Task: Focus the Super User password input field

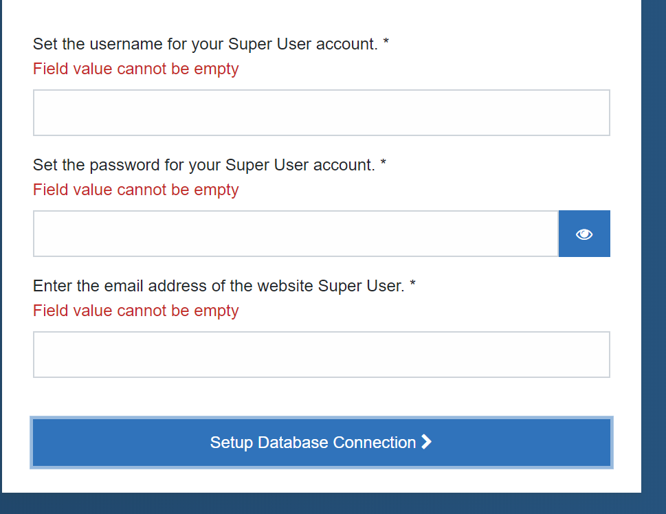Action: (x=296, y=234)
